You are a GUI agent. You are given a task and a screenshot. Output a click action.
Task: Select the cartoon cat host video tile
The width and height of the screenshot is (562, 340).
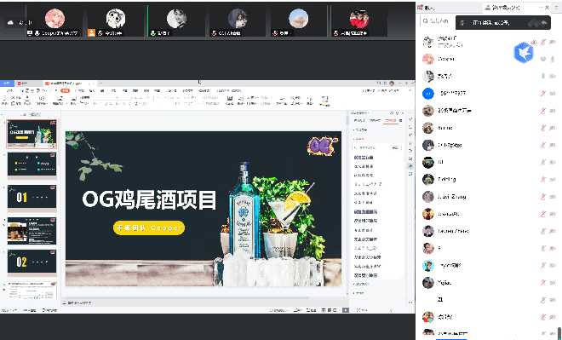(116, 20)
